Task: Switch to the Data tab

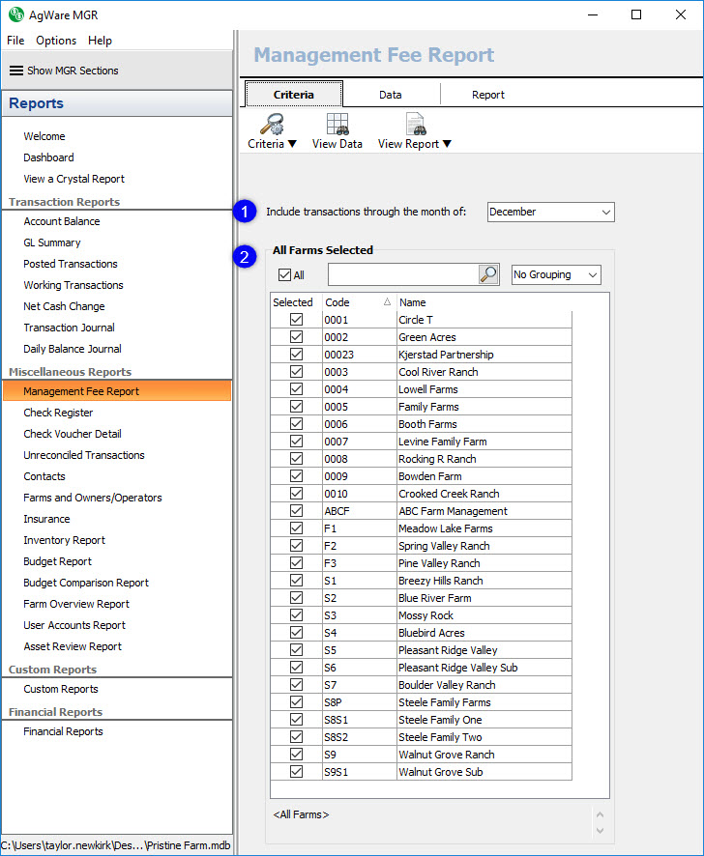Action: pyautogui.click(x=390, y=95)
